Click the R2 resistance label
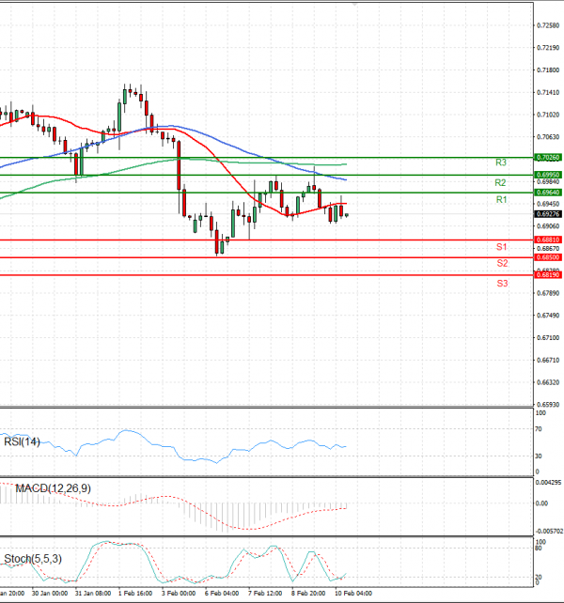564x603 pixels. coord(500,182)
